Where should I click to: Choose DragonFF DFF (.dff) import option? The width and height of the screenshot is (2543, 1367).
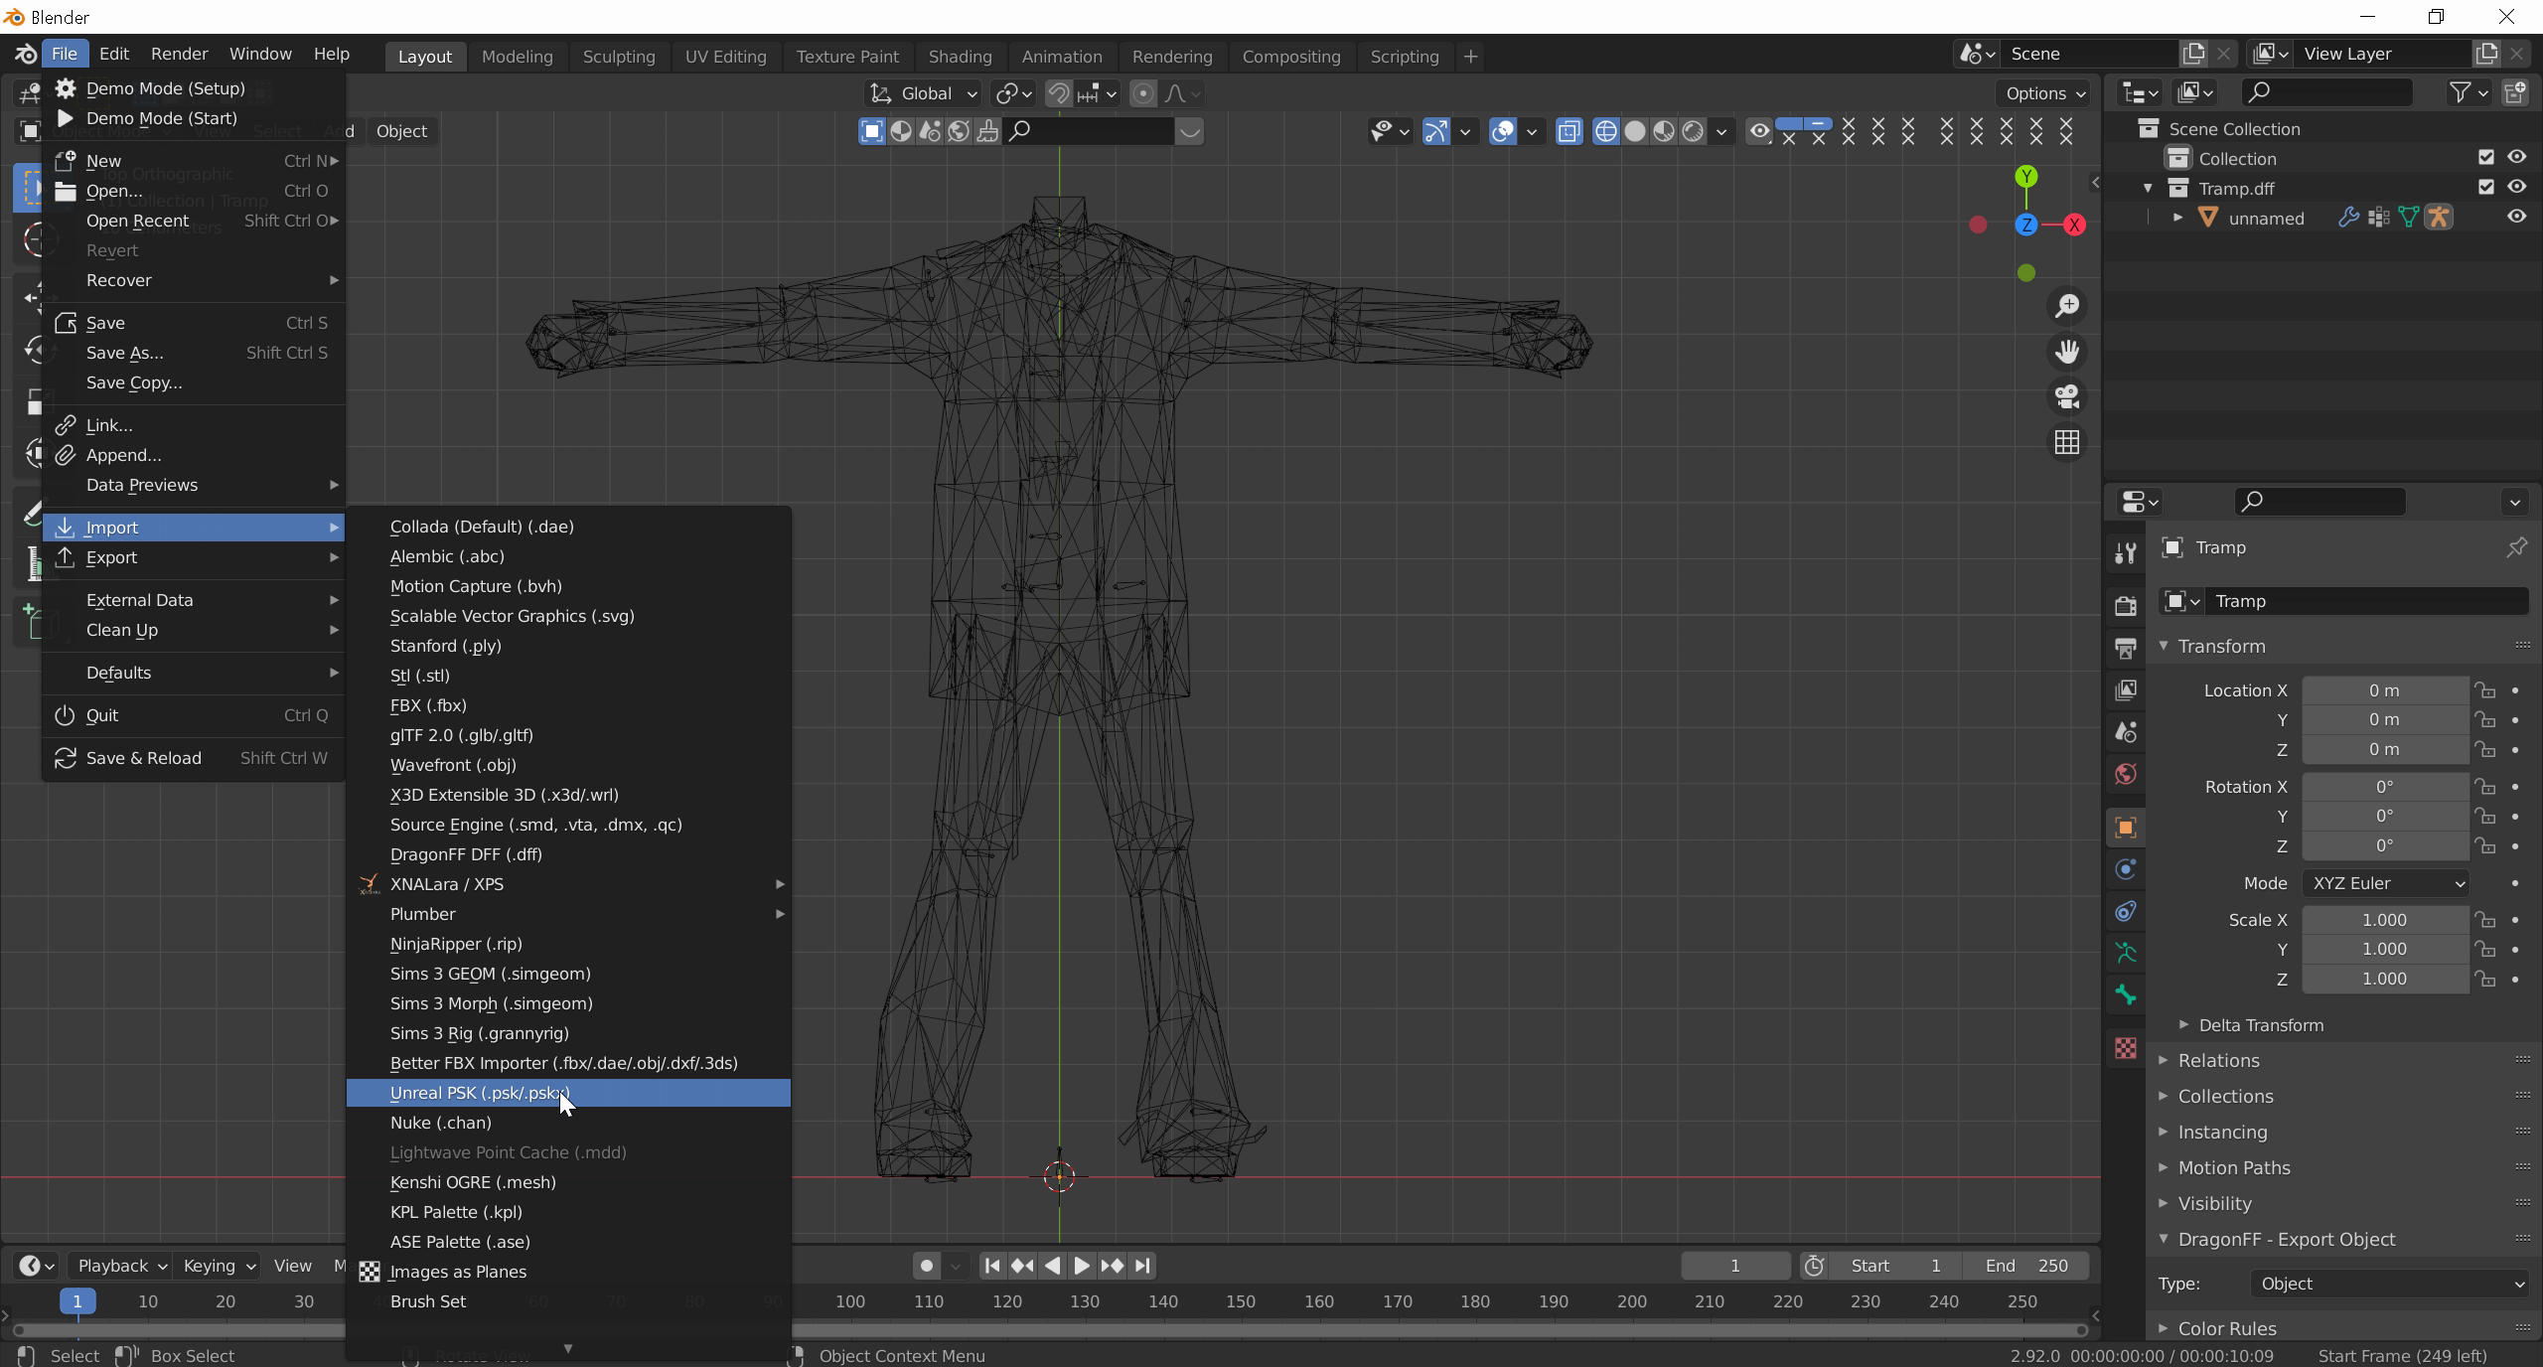coord(466,854)
